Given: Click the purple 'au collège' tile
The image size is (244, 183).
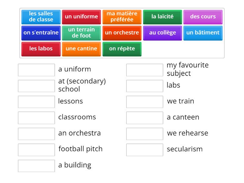Looking at the screenshot, I should 162,33.
